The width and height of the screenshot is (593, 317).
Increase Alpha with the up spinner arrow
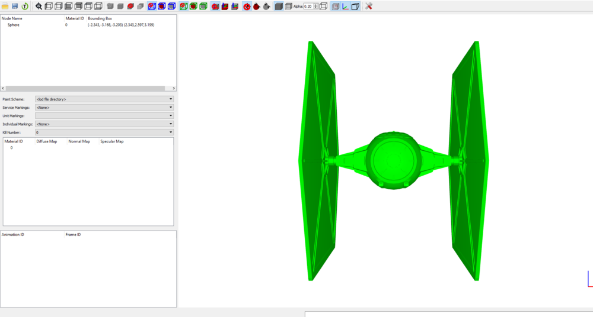tap(316, 5)
